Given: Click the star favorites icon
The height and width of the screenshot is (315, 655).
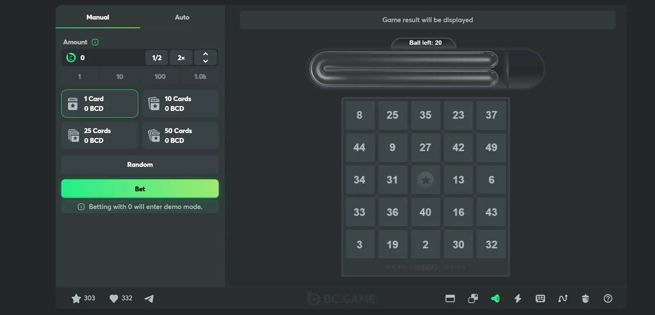Looking at the screenshot, I should [76, 298].
